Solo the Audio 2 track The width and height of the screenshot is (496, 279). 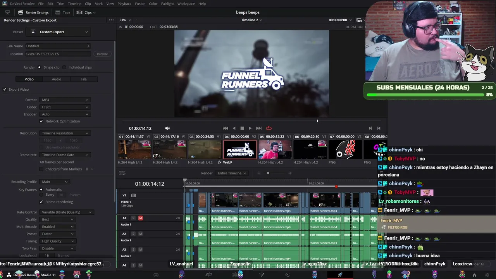133,234
